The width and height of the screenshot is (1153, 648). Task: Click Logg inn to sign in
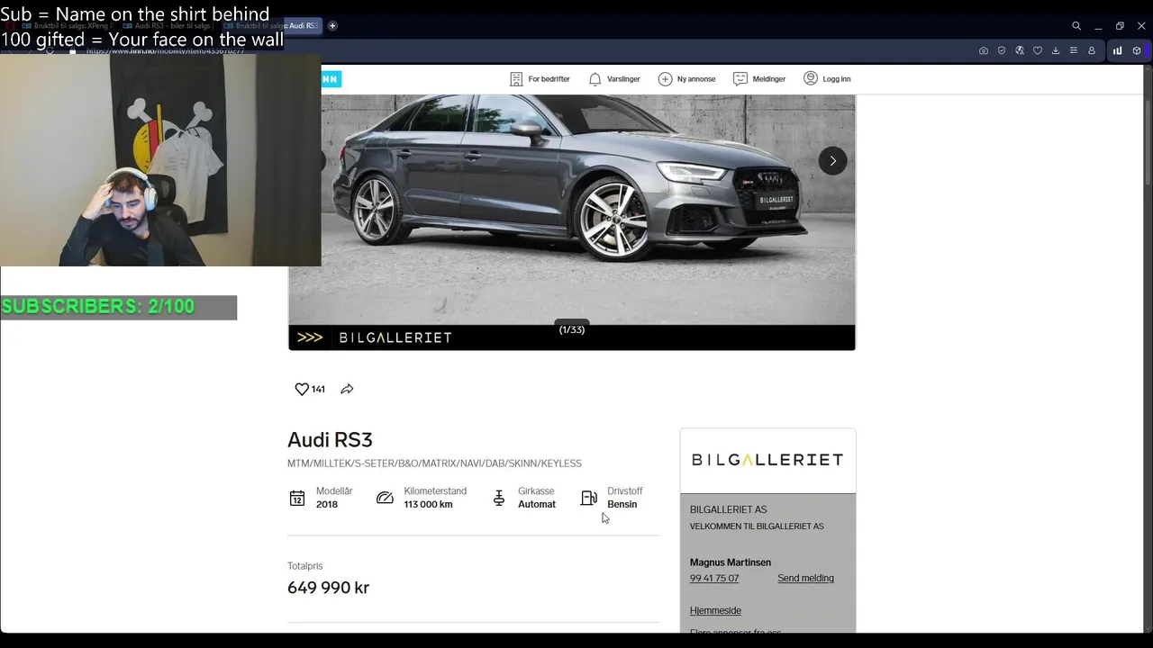click(827, 79)
